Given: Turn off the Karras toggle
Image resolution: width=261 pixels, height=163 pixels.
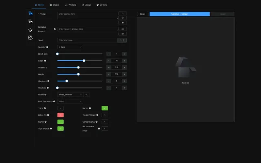Looking at the screenshot, I should coord(105,108).
